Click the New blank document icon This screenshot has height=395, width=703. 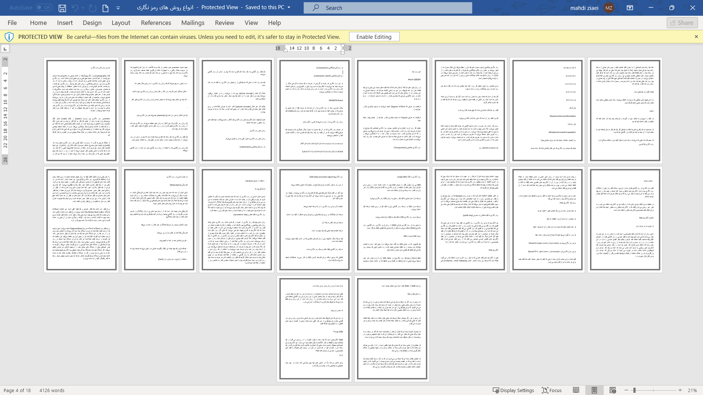tap(106, 8)
